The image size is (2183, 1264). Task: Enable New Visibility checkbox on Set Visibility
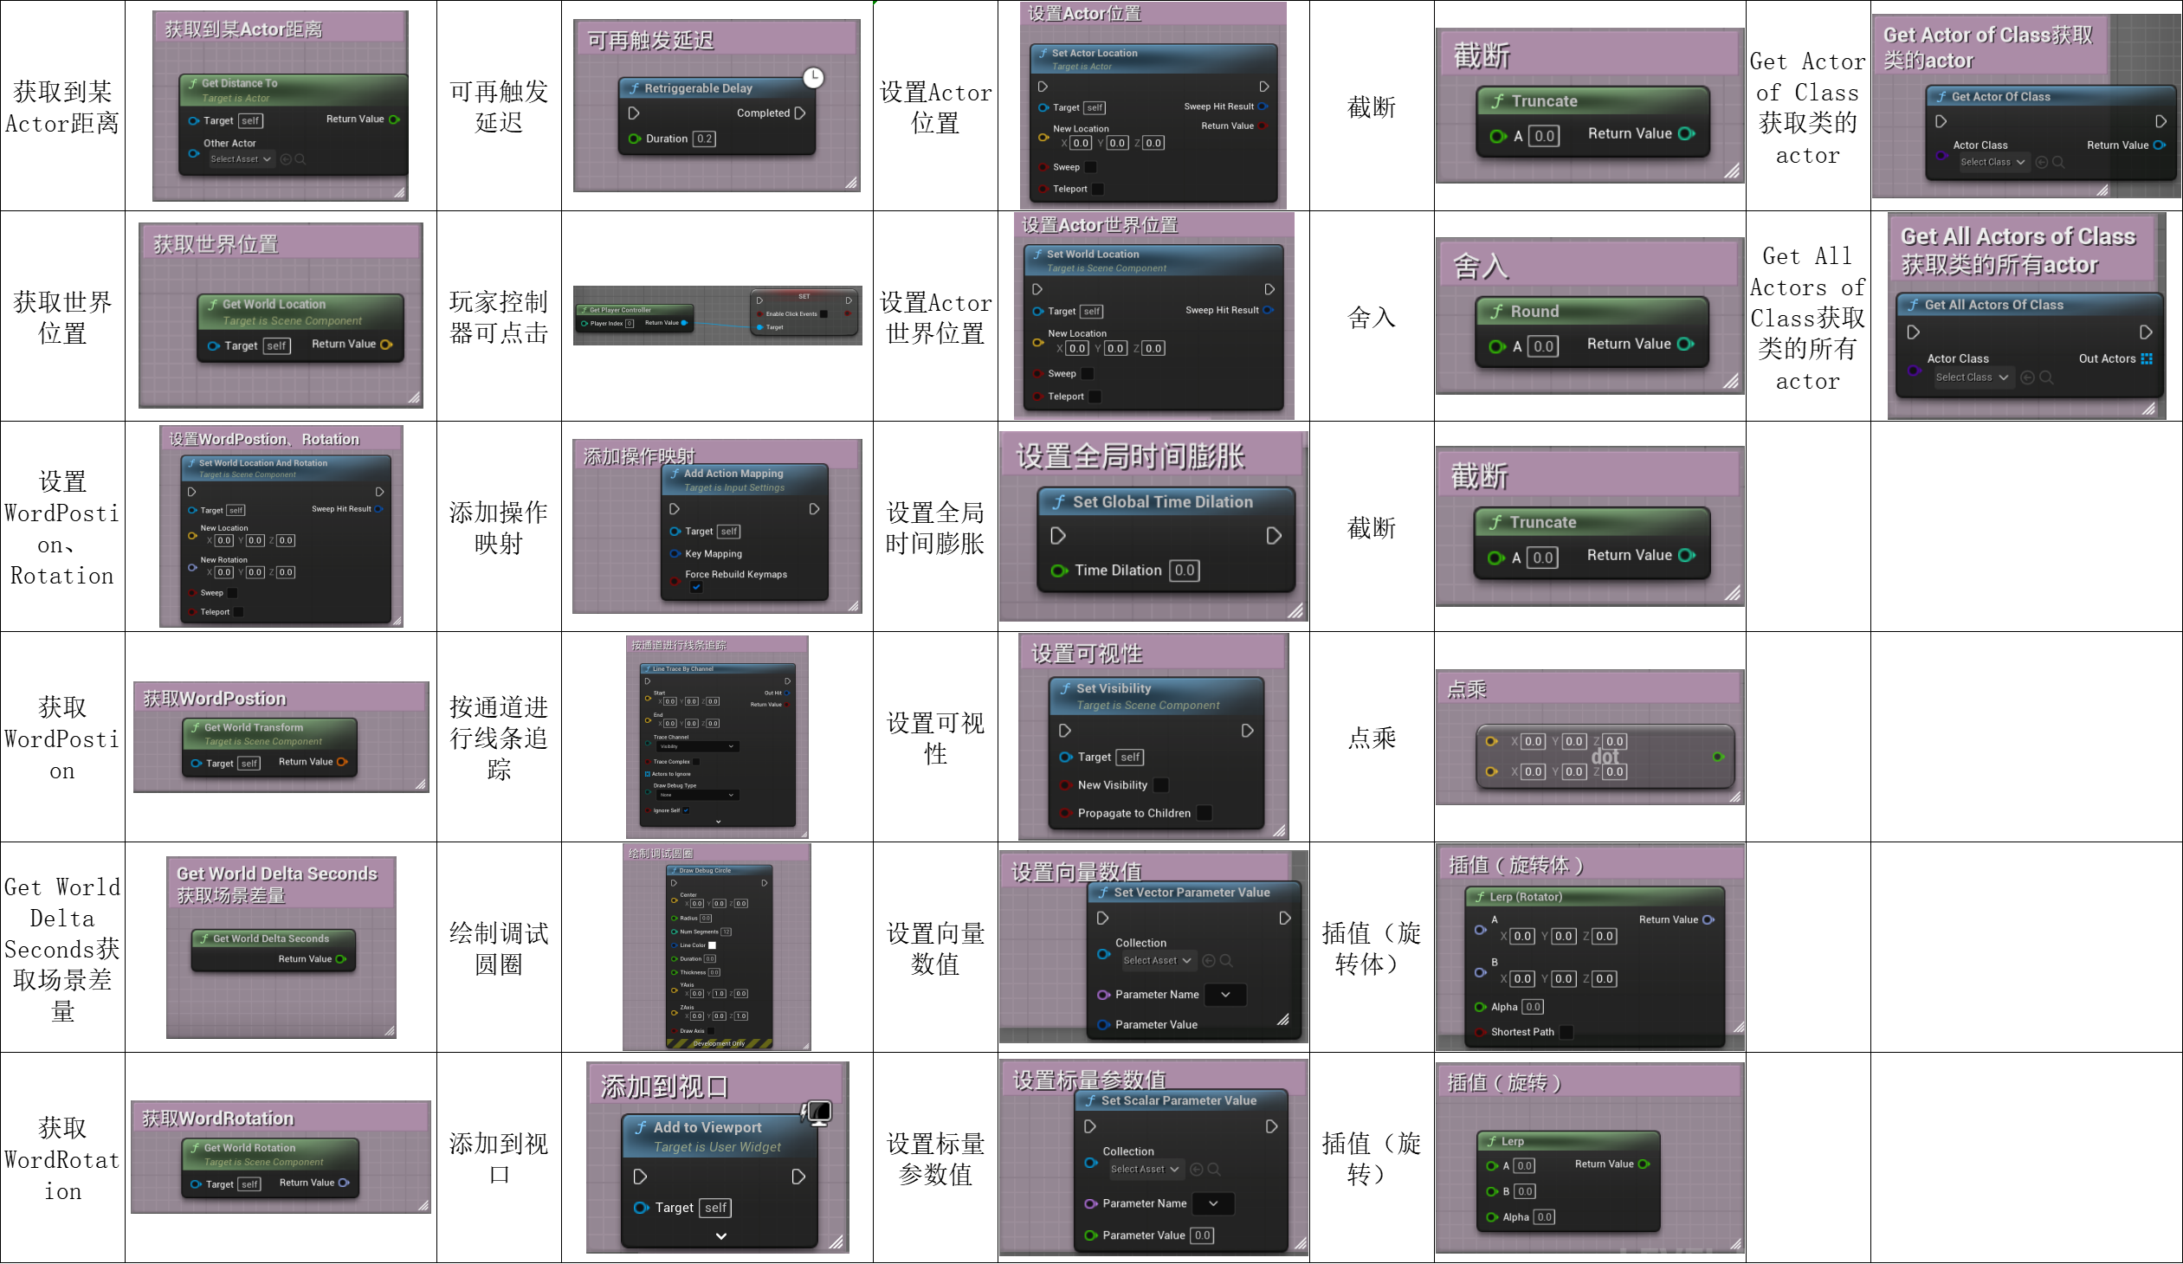click(1161, 786)
